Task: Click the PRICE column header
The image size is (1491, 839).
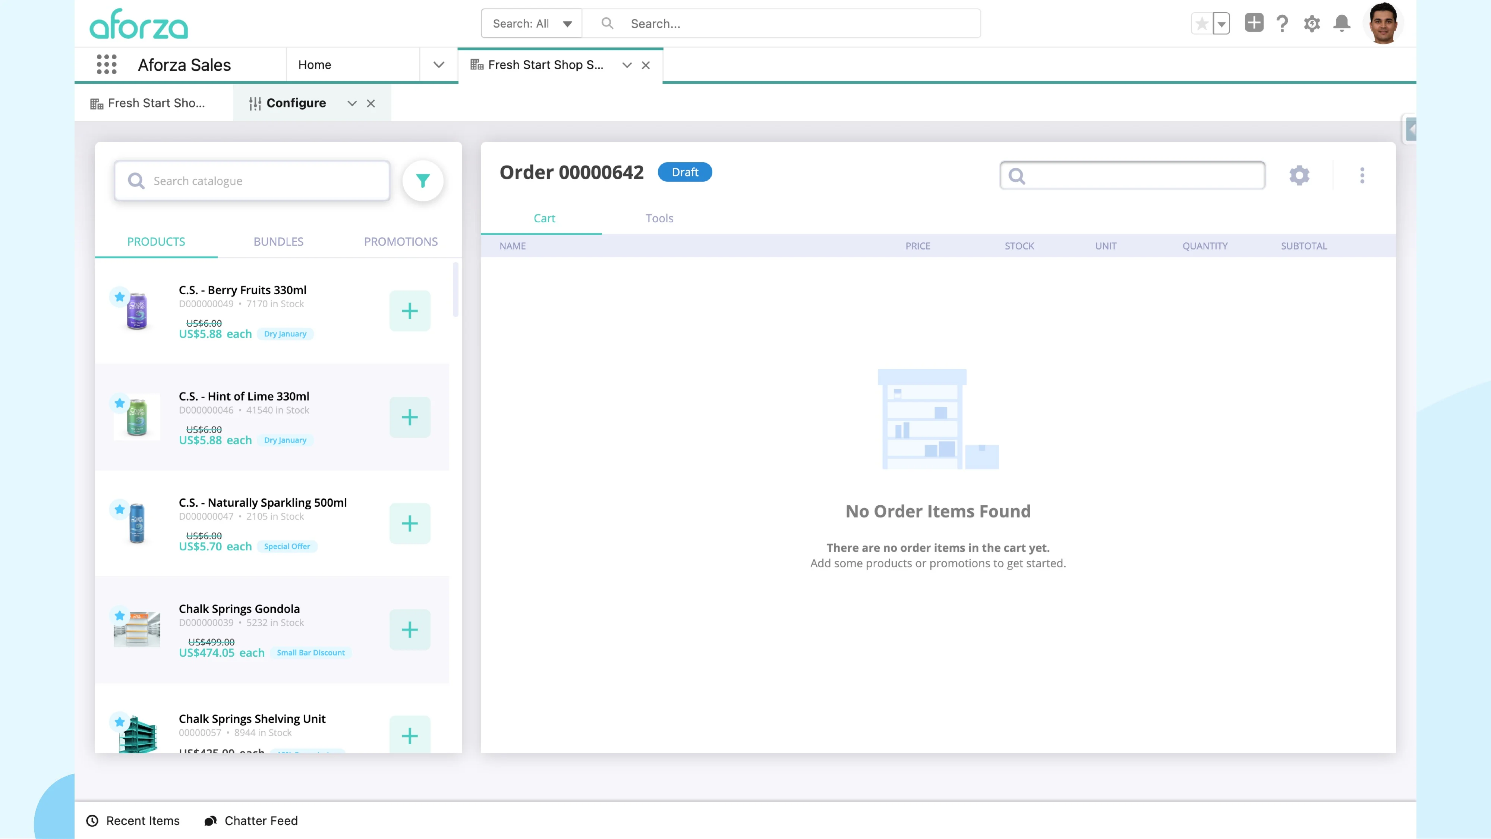Action: tap(918, 246)
